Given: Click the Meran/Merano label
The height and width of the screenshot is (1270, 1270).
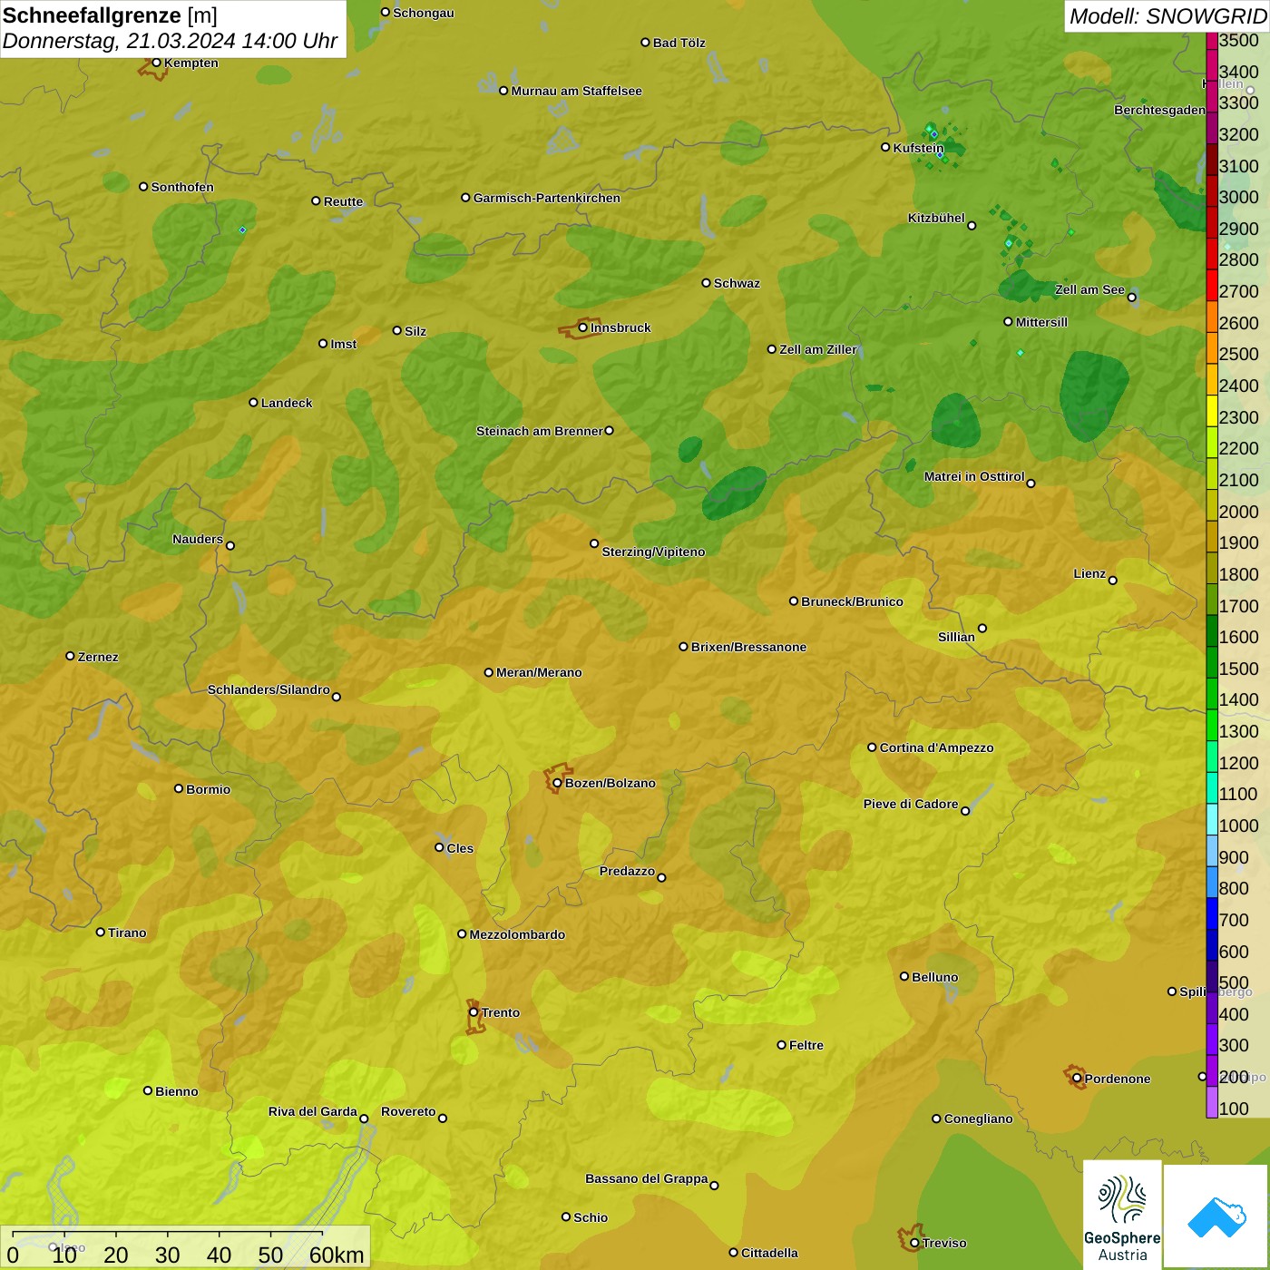Looking at the screenshot, I should pos(539,672).
